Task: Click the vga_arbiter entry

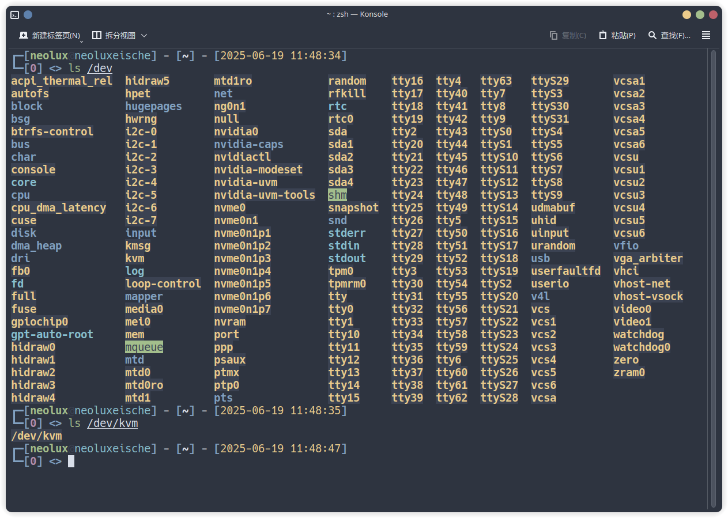Action: 648,258
